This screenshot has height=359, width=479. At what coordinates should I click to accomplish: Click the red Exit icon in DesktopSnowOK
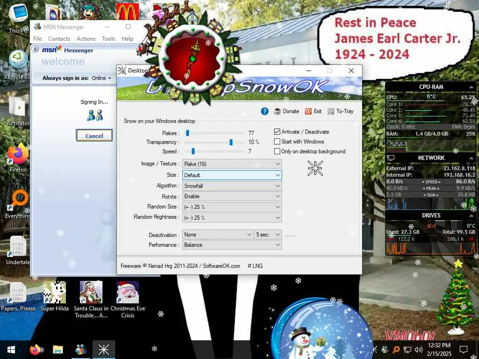coord(308,111)
